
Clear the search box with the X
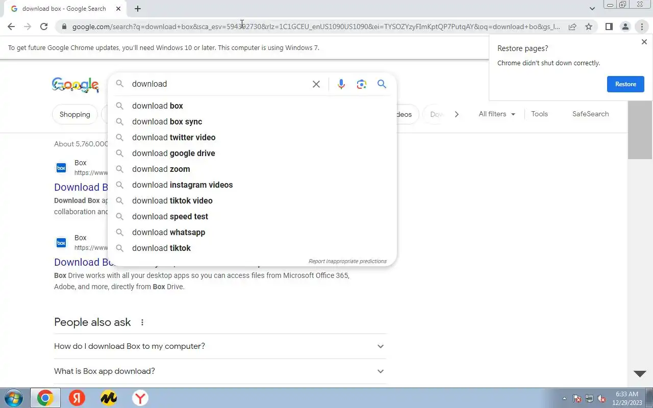316,84
